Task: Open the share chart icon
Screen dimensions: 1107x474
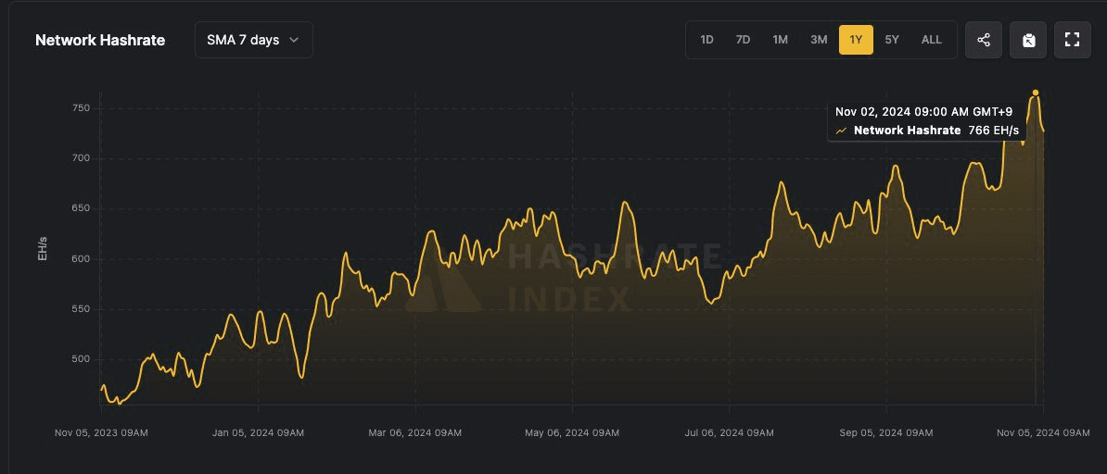Action: coord(984,40)
